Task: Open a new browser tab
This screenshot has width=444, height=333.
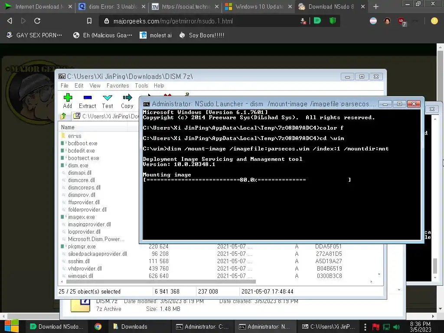Action: click(x=376, y=7)
